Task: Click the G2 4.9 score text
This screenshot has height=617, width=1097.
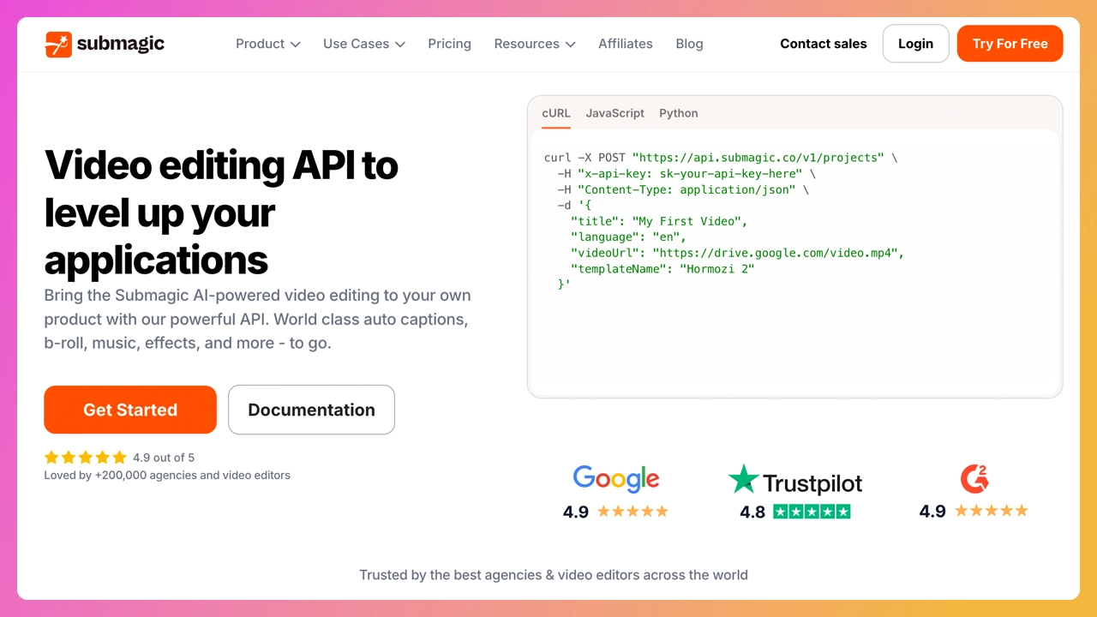Action: (x=932, y=512)
